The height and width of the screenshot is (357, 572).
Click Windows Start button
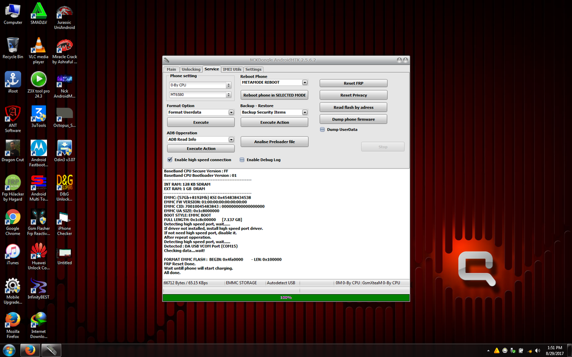point(8,350)
